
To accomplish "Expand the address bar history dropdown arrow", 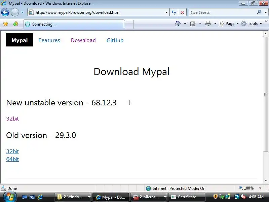I will point(166,12).
